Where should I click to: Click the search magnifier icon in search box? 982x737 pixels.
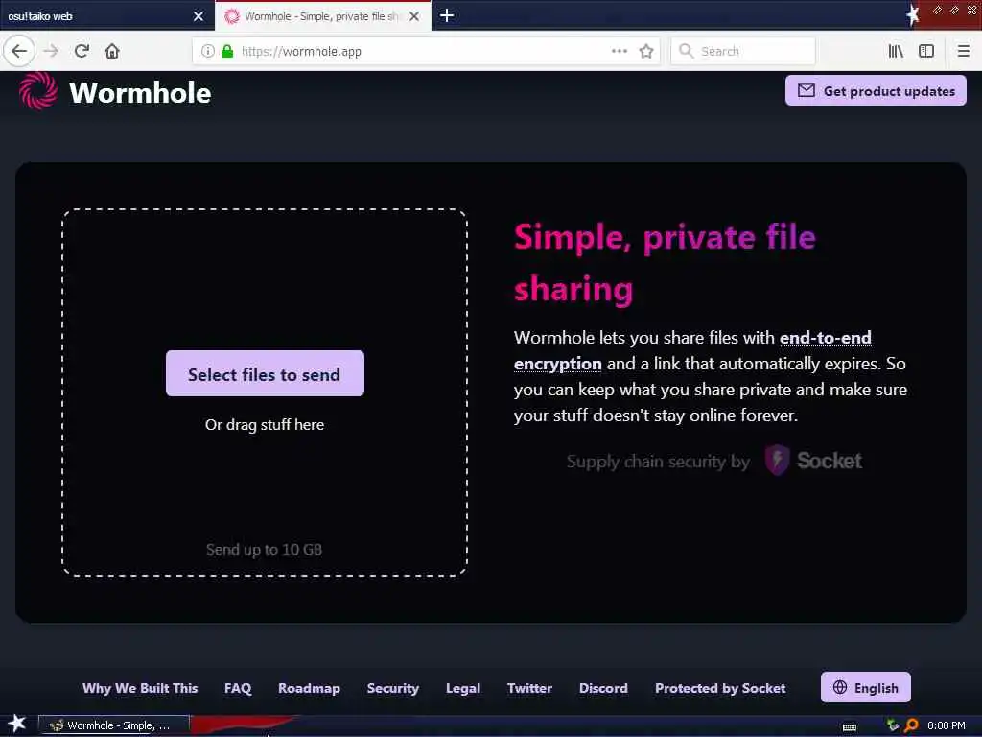click(x=686, y=51)
